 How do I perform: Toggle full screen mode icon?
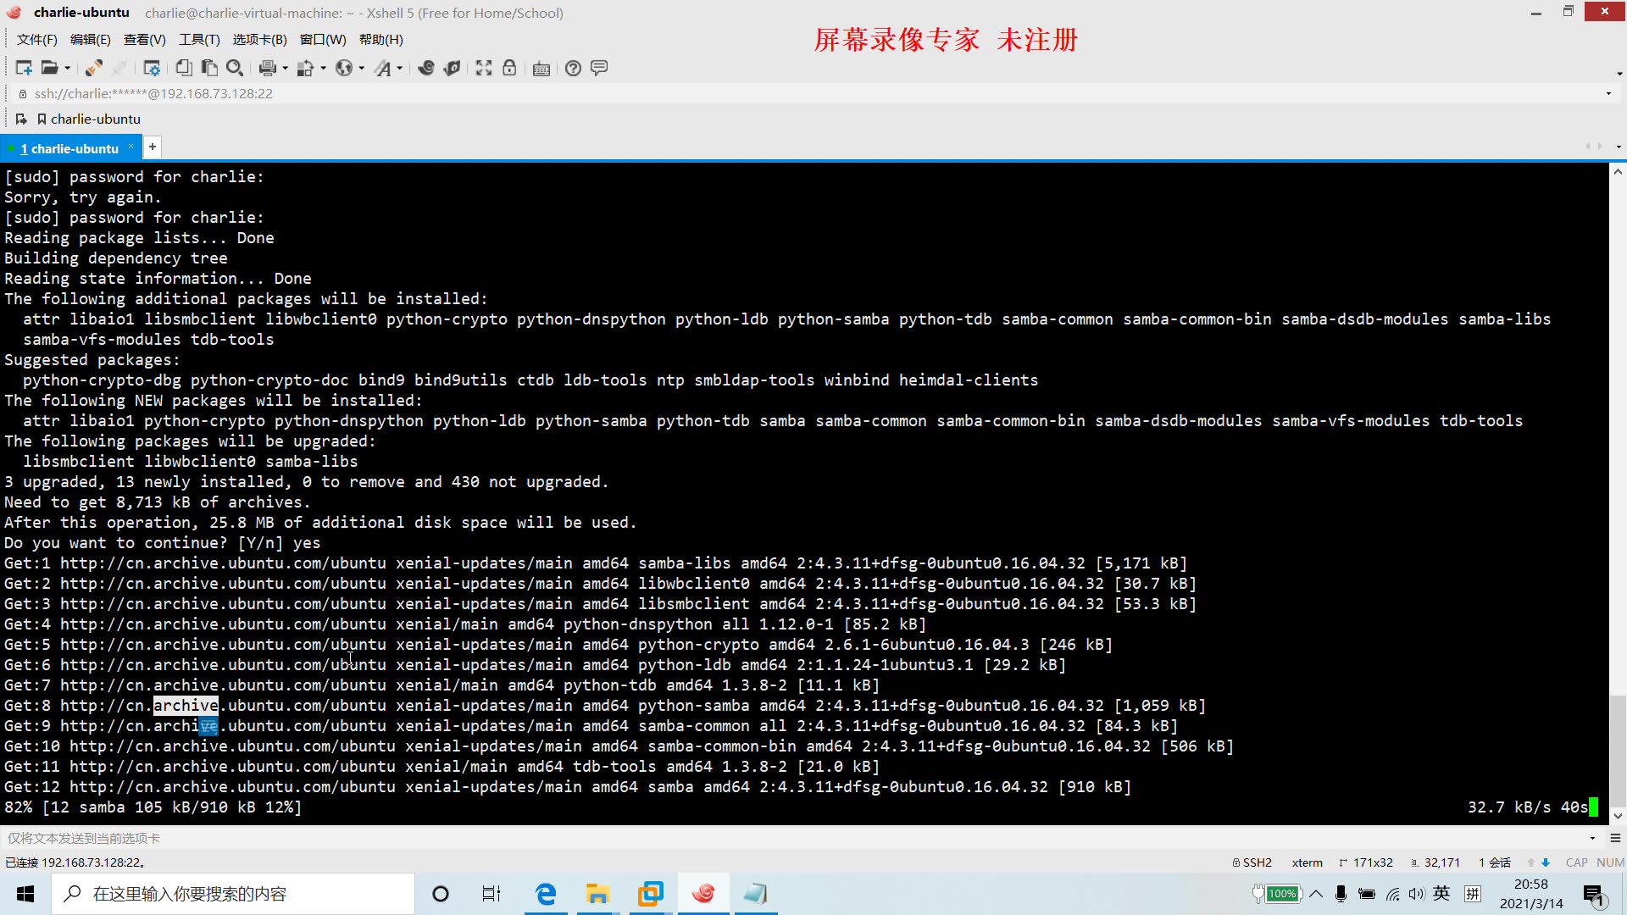click(484, 68)
